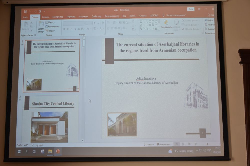Click the Undo arrow in quick access toolbar

coord(30,11)
